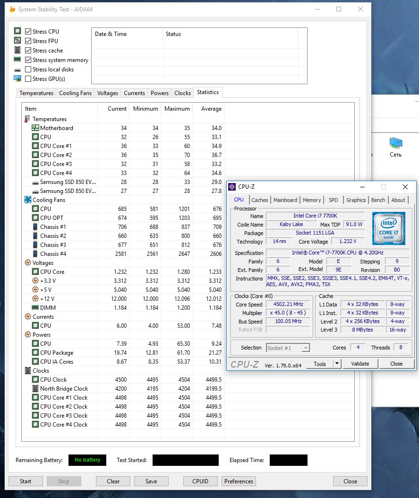
Task: Enable the Stress local disks checkbox
Action: click(x=28, y=69)
